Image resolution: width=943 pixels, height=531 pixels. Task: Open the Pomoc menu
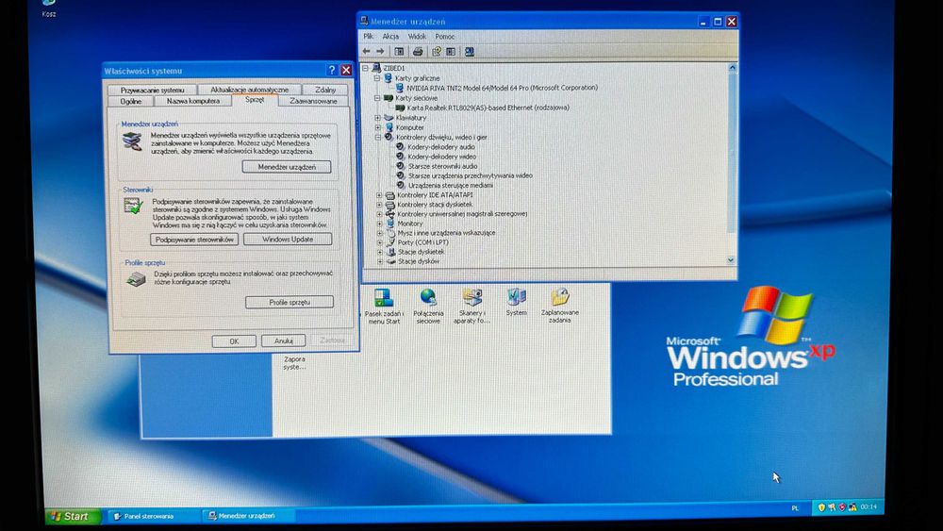tap(445, 37)
